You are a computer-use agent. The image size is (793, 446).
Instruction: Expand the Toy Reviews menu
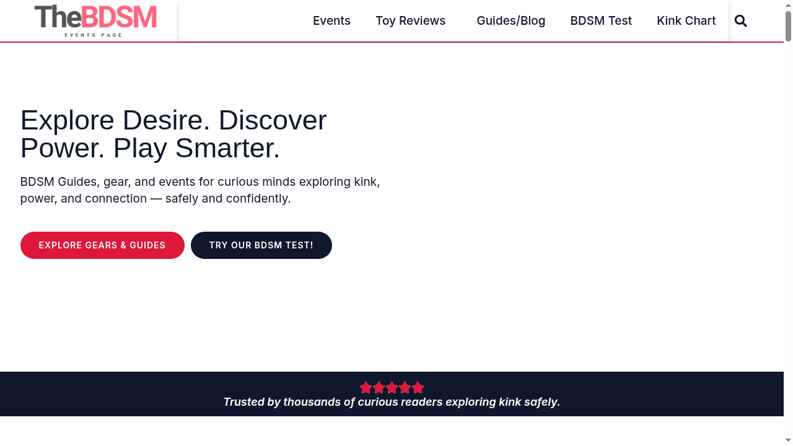[410, 21]
